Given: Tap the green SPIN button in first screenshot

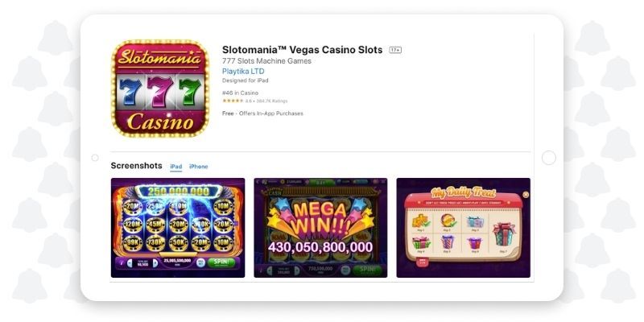Looking at the screenshot, I should coord(221,263).
